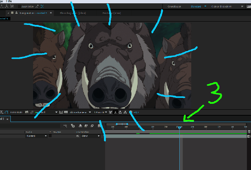Image resolution: width=251 pixels, height=170 pixels.
Task: Select the view axis mode icon
Action: click(x=12, y=6)
